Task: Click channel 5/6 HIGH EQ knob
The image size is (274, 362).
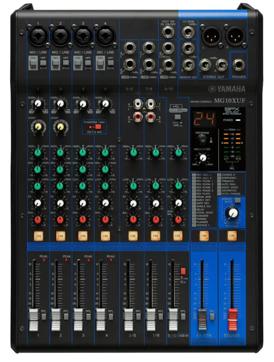Action: (133, 152)
